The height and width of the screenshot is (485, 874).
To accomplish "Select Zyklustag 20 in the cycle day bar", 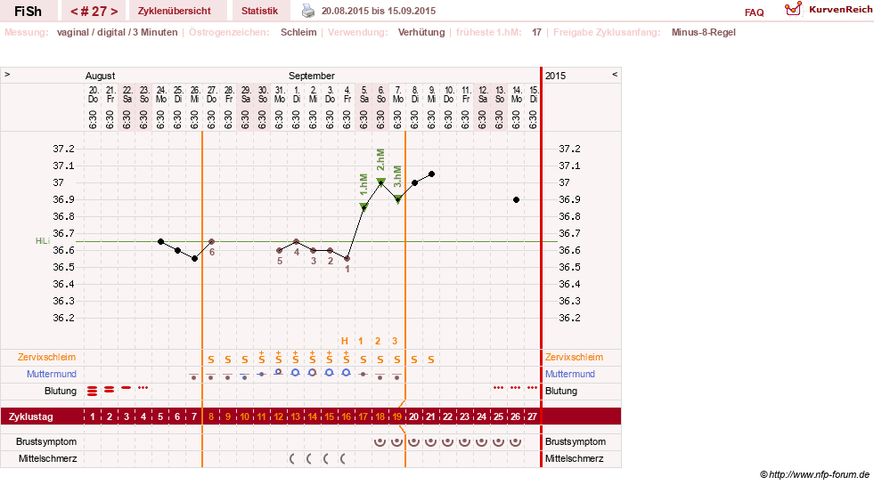I will click(x=414, y=416).
